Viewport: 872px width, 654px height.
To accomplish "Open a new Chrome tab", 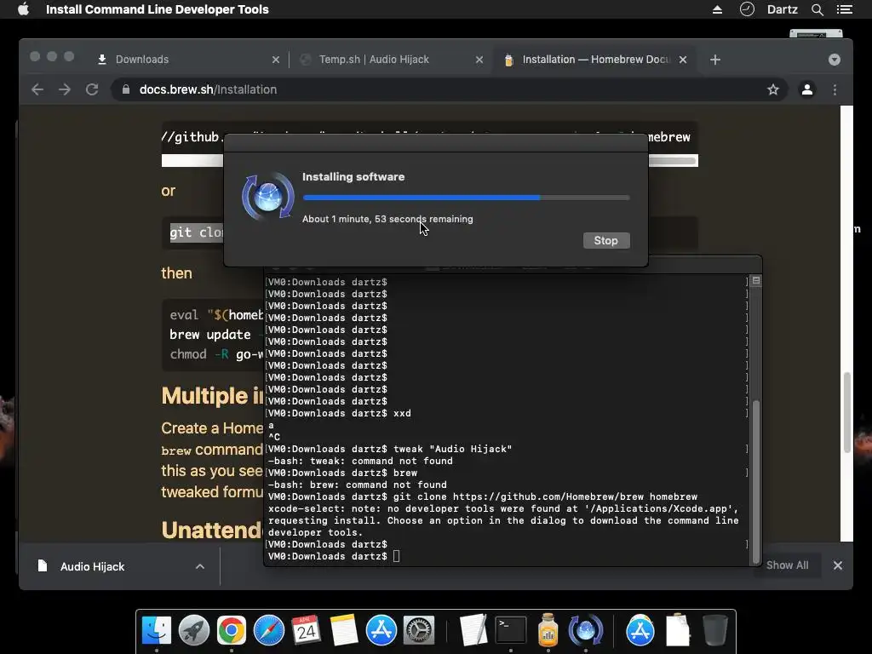I will (x=715, y=60).
